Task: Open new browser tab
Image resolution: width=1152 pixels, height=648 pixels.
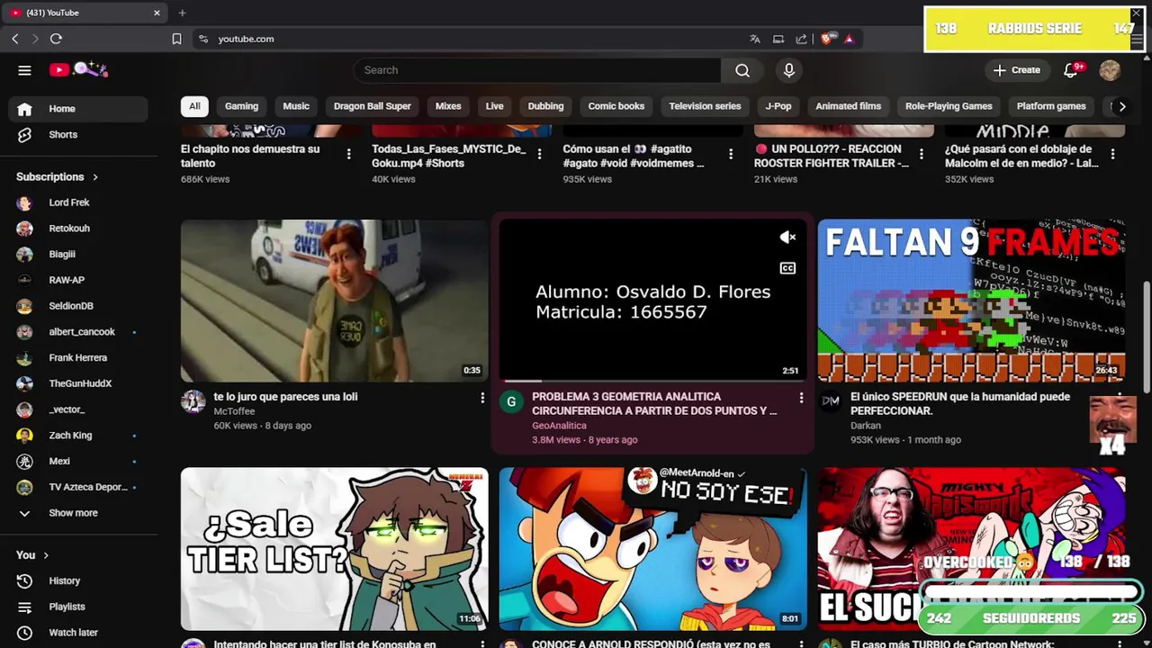Action: 182,13
